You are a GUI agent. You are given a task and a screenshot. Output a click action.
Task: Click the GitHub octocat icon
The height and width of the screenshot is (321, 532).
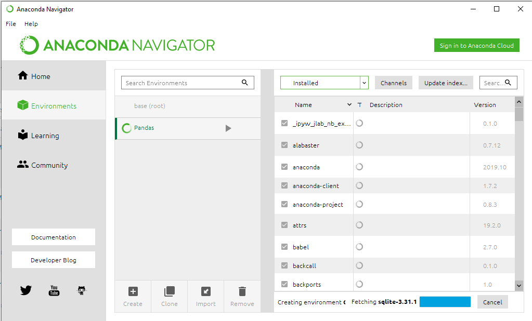coord(82,290)
